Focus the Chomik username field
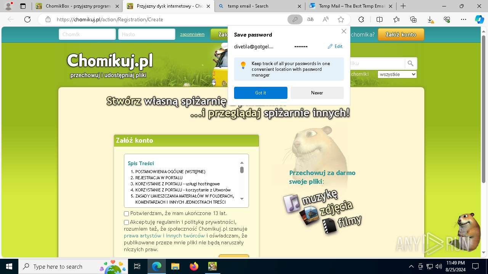This screenshot has height=274, width=488. tap(87, 34)
